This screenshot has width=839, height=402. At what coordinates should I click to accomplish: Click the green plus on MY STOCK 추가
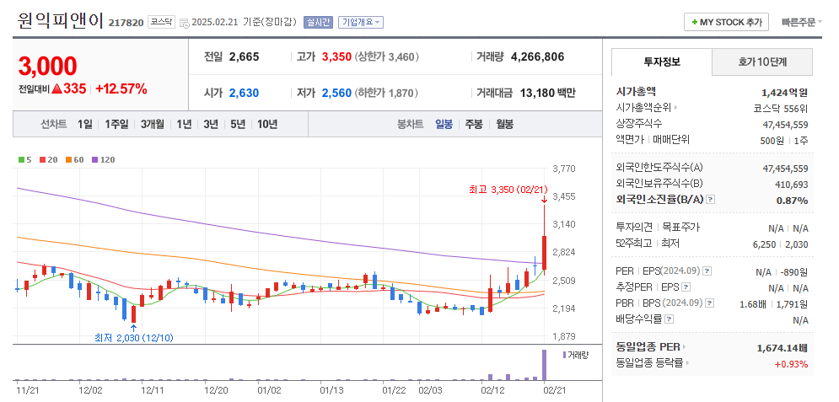tap(695, 23)
